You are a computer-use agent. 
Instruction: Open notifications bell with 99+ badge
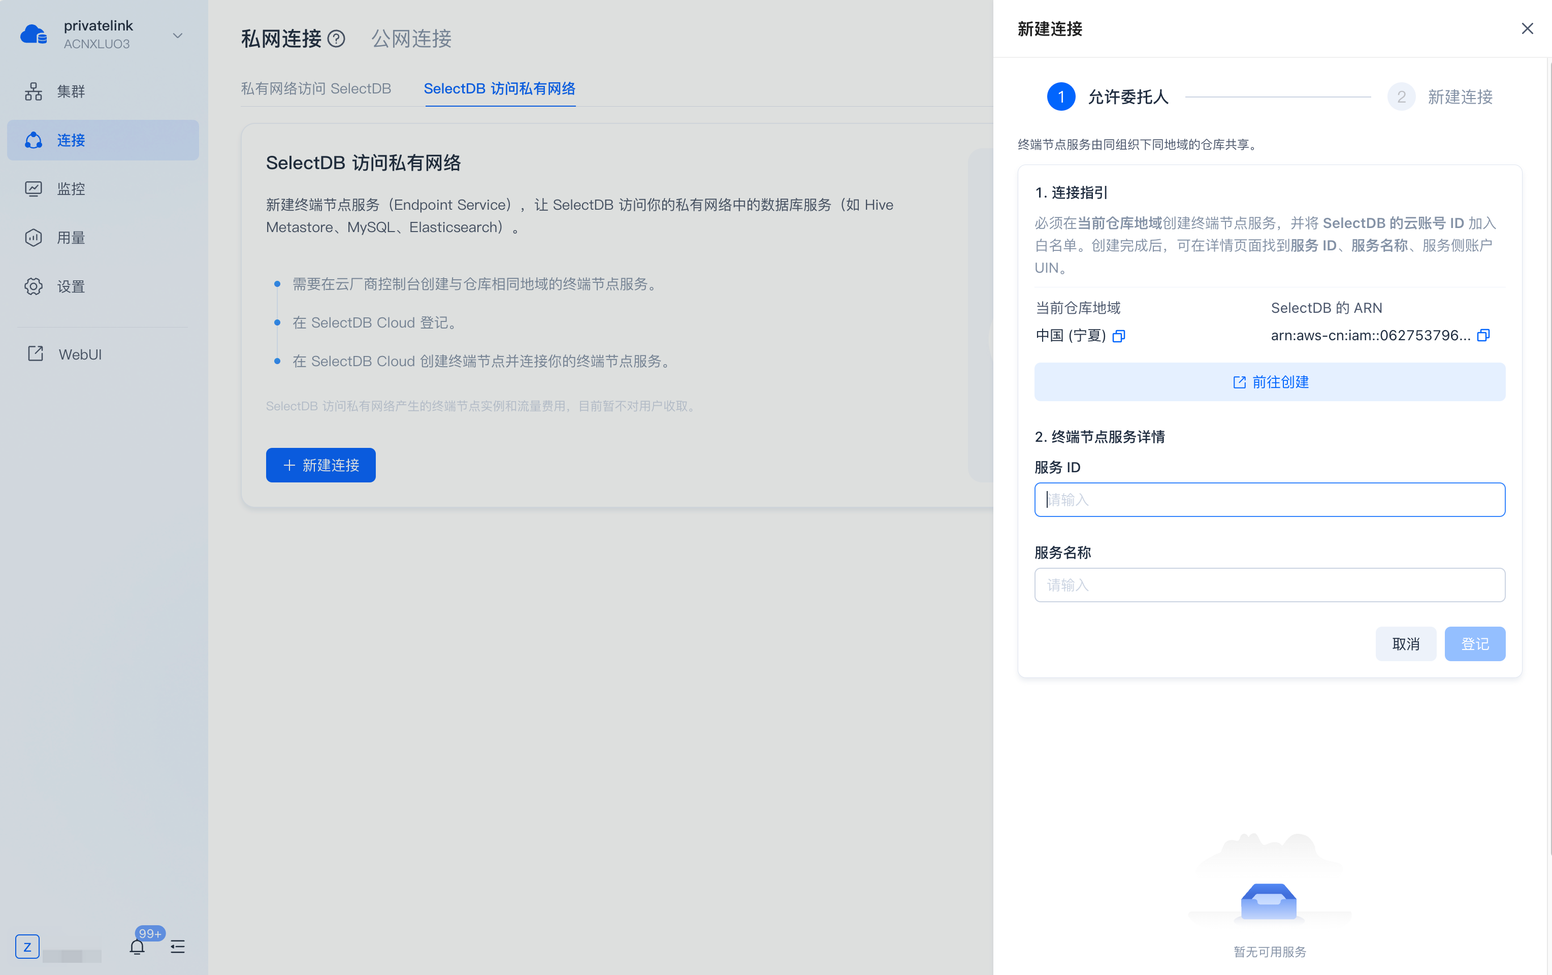[x=137, y=946]
